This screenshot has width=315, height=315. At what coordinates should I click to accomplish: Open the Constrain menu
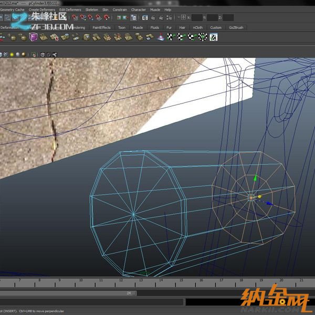(x=120, y=9)
